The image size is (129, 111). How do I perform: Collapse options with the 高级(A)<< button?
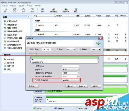33,86
